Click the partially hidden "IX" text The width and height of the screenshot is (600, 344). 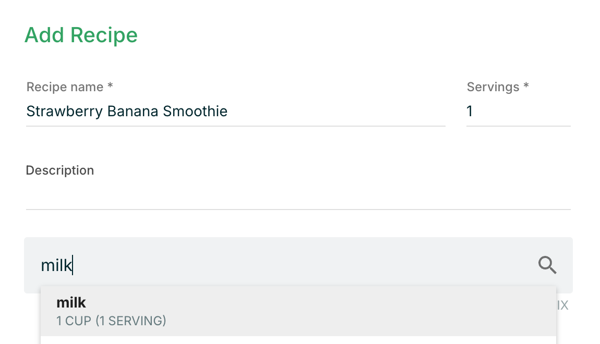tap(562, 306)
